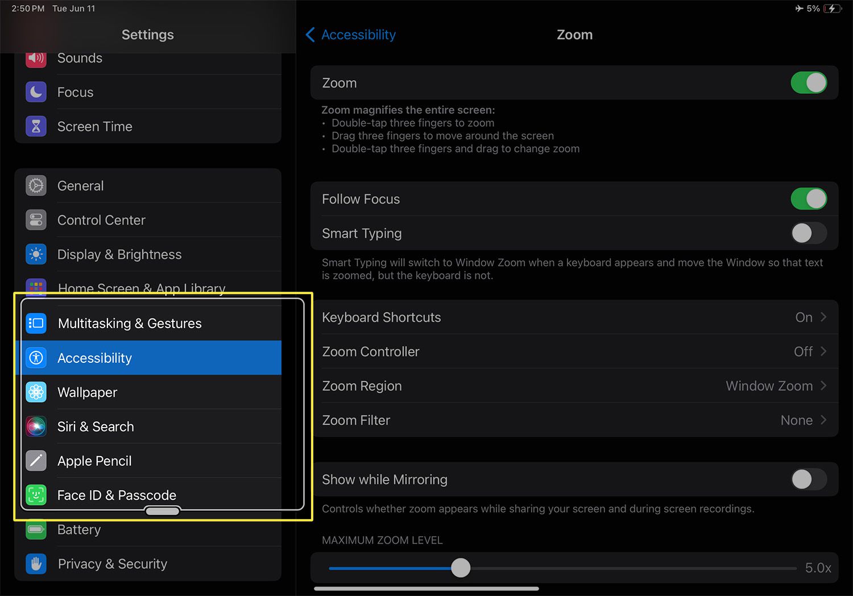This screenshot has height=596, width=853.
Task: Tap the Control Center icon
Action: (36, 220)
